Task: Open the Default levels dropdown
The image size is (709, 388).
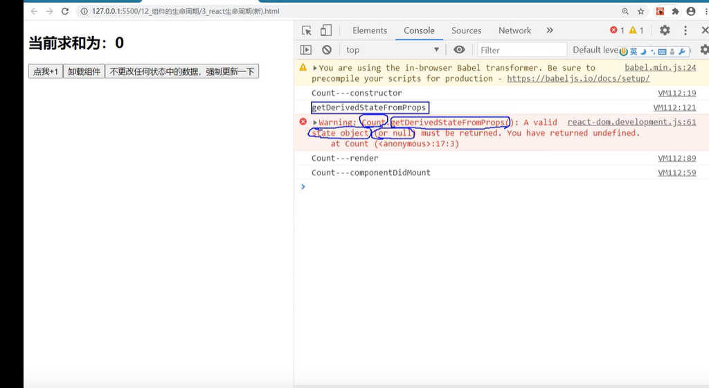Action: [x=595, y=50]
